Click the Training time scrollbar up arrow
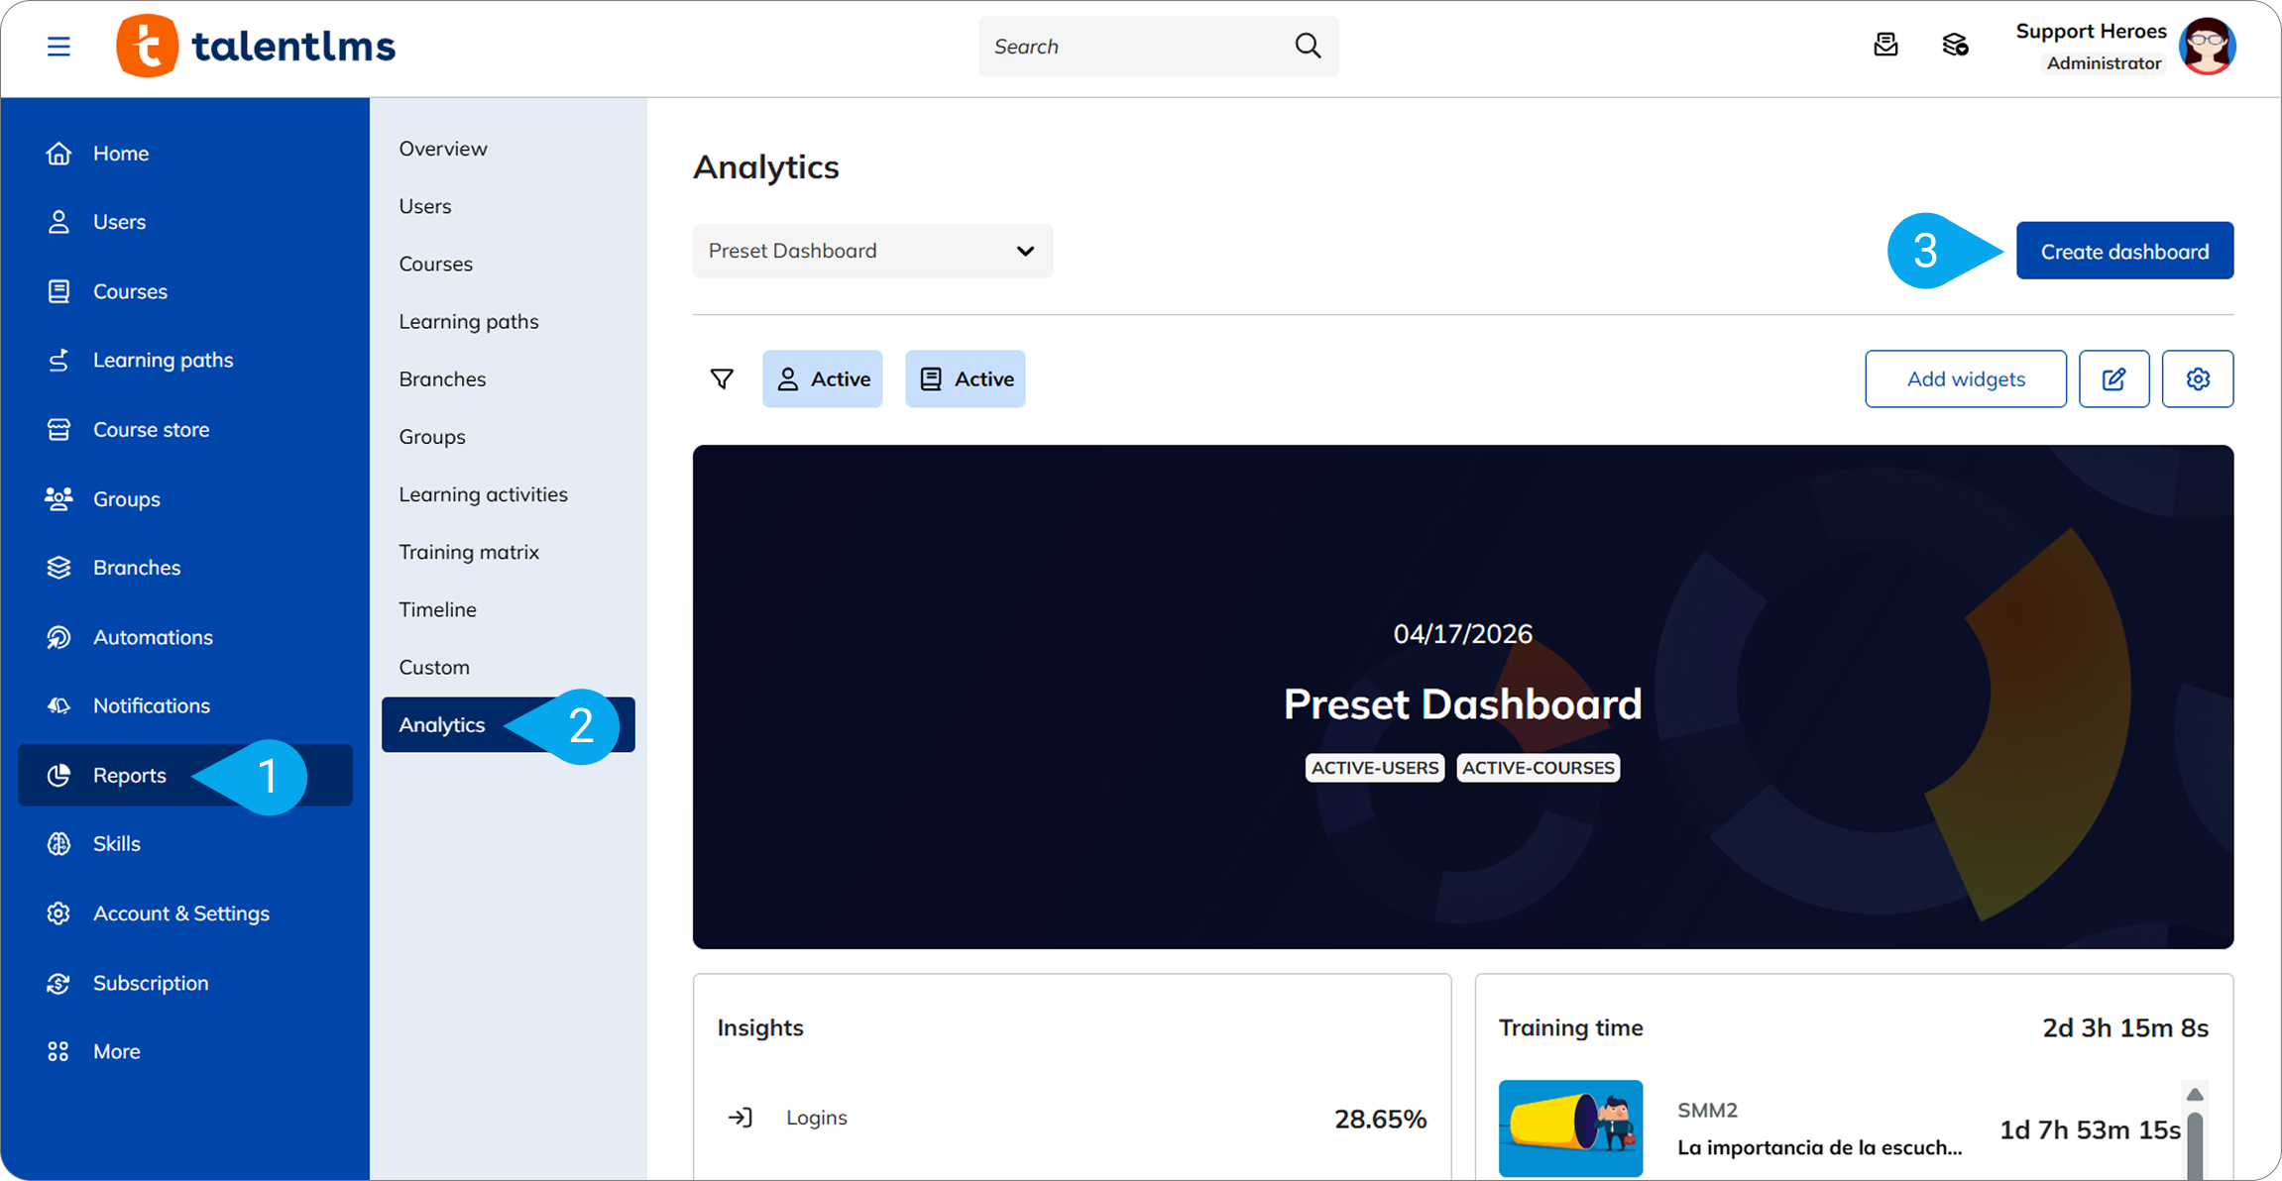The width and height of the screenshot is (2282, 1181). click(2194, 1095)
